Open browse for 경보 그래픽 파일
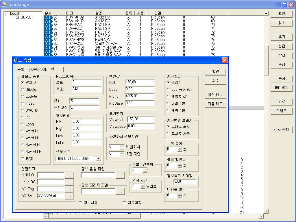This screenshot has height=222, width=296. click(x=120, y=191)
